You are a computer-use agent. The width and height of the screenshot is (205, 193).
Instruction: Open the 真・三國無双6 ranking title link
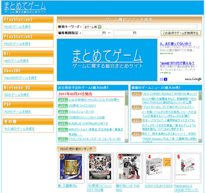coord(67,186)
